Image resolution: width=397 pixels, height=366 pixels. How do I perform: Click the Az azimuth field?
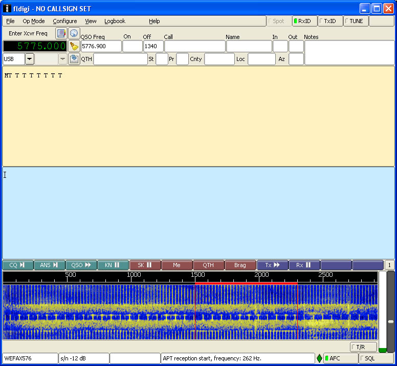(x=296, y=59)
